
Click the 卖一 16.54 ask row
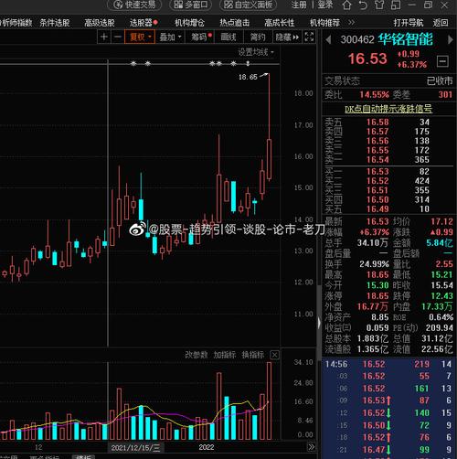(388, 160)
